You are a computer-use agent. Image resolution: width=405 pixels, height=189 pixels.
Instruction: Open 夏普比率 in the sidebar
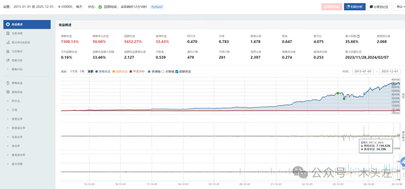click(17, 119)
